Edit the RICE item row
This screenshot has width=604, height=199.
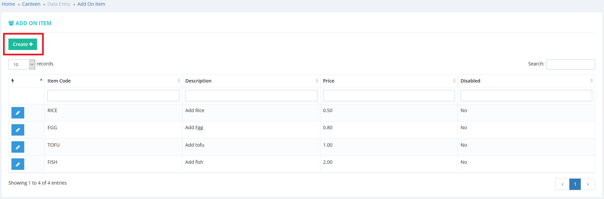[x=18, y=113]
